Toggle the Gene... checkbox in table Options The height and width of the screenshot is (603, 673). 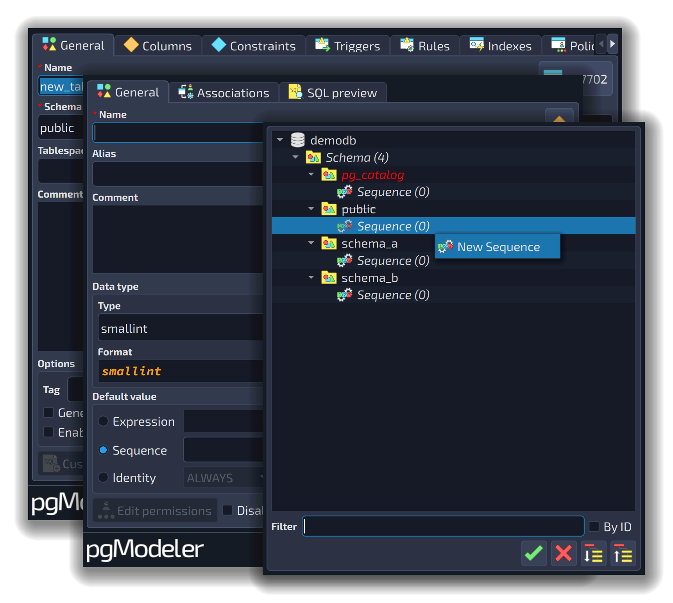(x=48, y=412)
